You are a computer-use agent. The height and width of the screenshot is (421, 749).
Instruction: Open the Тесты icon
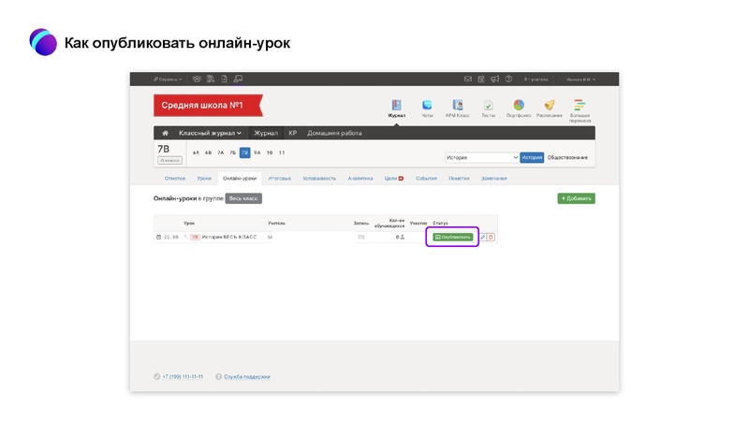(x=488, y=107)
